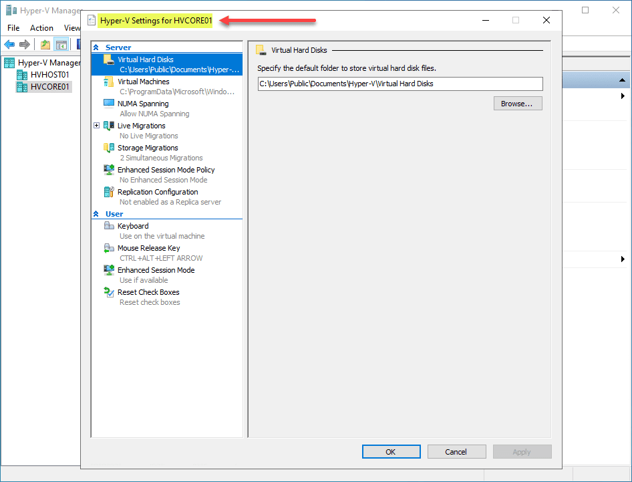
Task: Minimize the Hyper-V Settings dialog
Action: [486, 20]
